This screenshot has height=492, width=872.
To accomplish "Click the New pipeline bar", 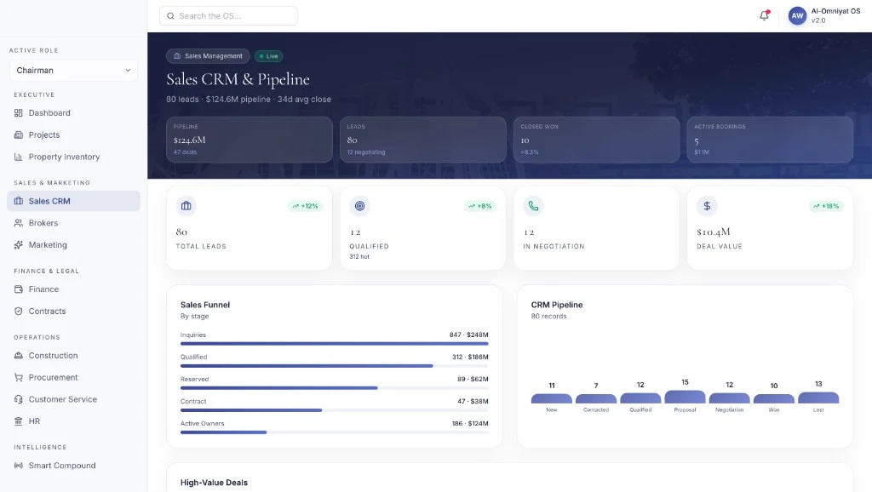I will (x=551, y=398).
